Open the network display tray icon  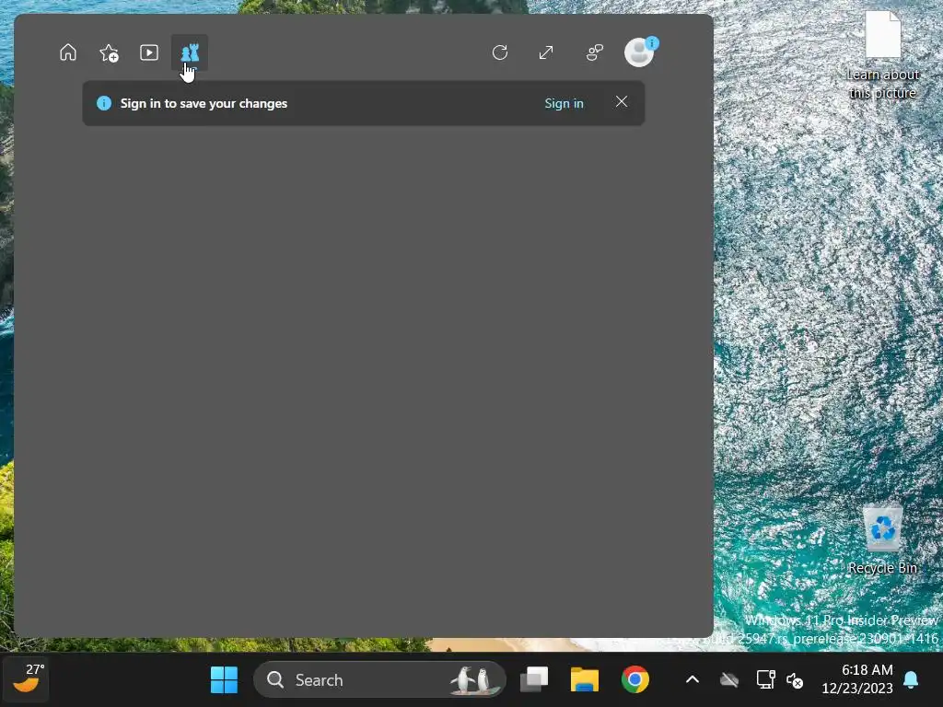[765, 680]
